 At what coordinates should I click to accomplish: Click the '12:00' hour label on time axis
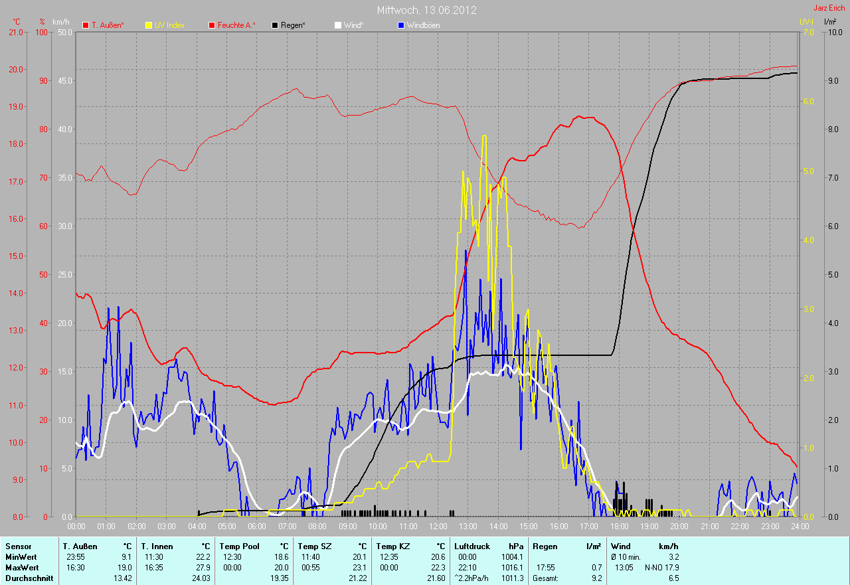click(438, 527)
